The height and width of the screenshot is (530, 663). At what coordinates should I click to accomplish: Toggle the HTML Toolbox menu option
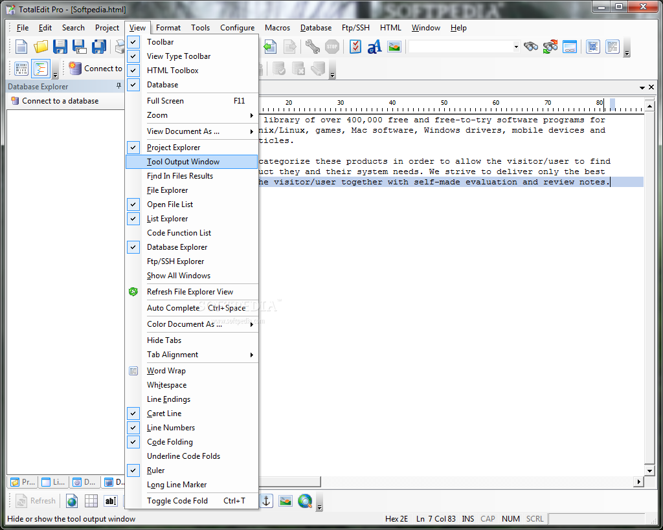pyautogui.click(x=192, y=71)
